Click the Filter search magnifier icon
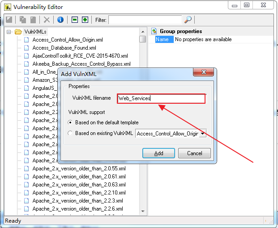The image size is (278, 228). (x=188, y=20)
